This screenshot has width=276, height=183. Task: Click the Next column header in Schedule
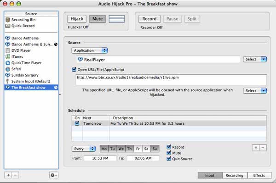(x=95, y=118)
